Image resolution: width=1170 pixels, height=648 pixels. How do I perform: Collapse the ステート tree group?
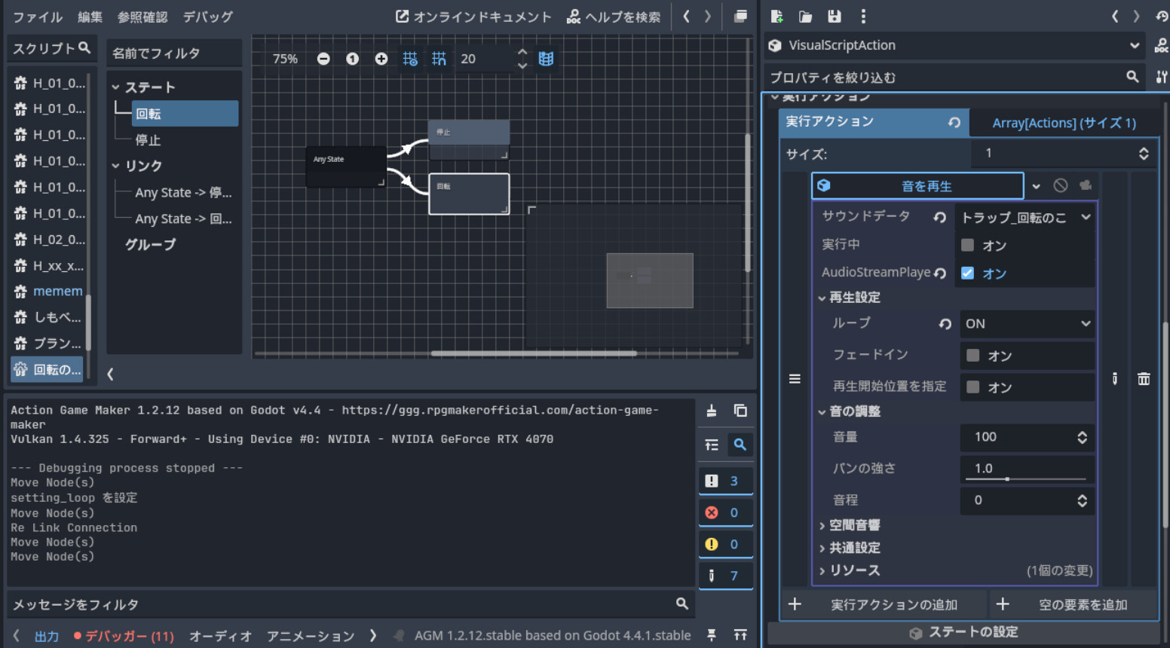[x=116, y=87]
